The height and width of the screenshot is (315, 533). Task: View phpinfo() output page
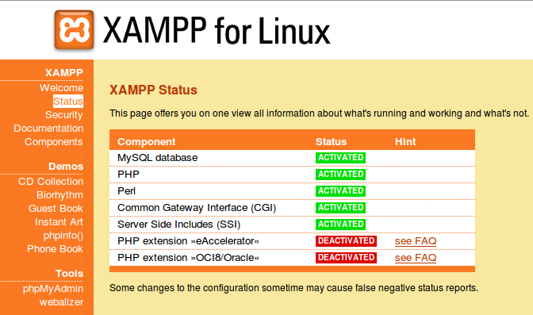(63, 236)
